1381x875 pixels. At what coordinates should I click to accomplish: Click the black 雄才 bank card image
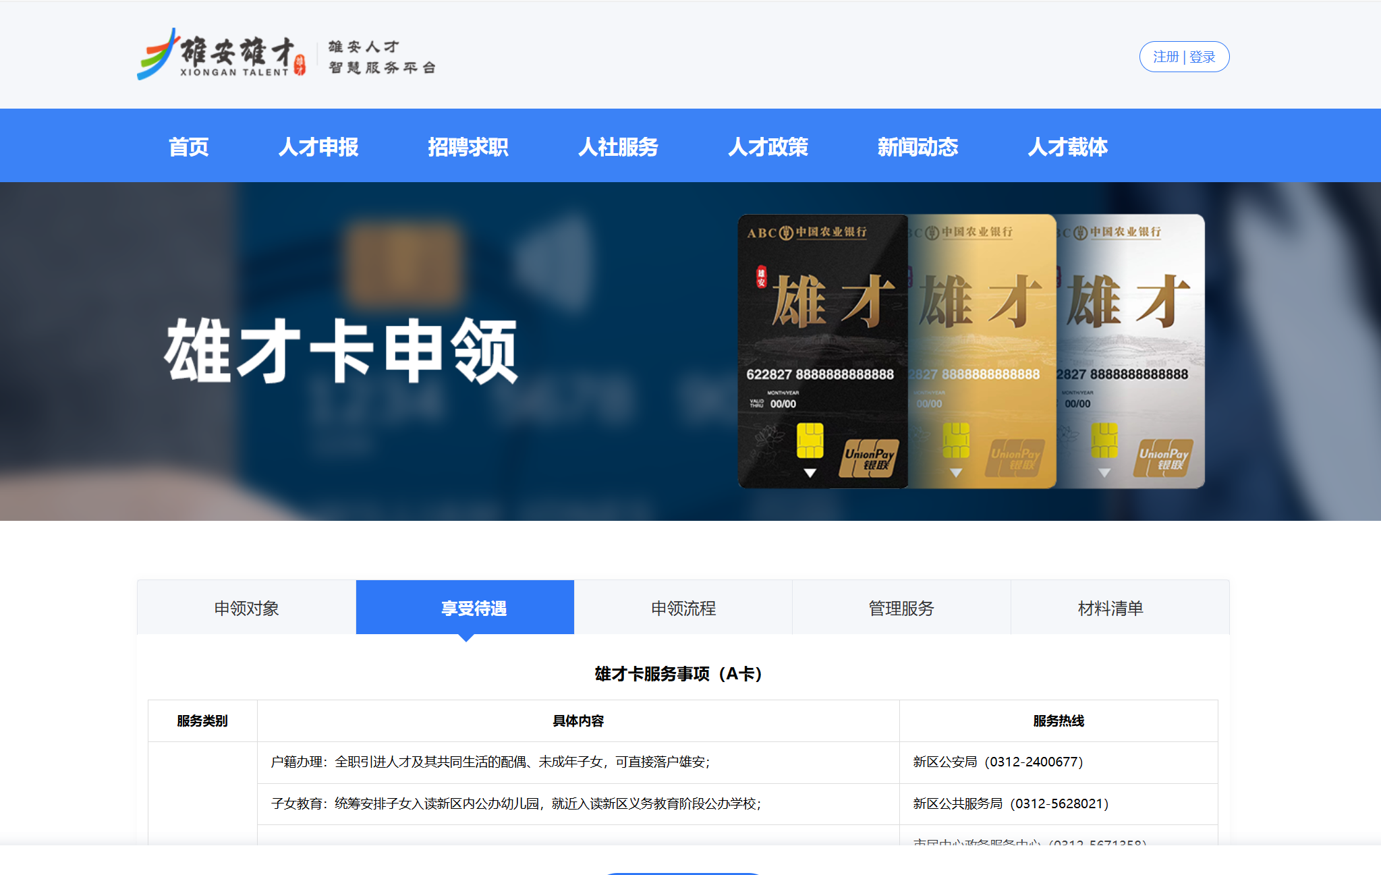coord(822,351)
